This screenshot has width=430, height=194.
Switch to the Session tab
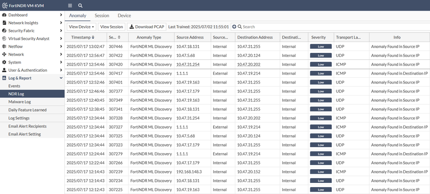[x=102, y=16]
